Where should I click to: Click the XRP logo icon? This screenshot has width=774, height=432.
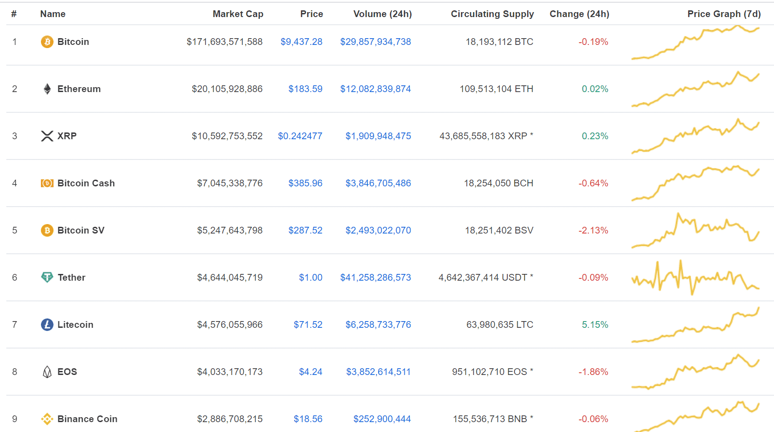tap(47, 136)
